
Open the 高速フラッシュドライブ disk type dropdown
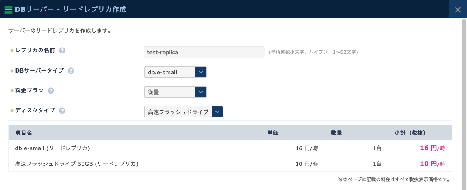point(183,112)
